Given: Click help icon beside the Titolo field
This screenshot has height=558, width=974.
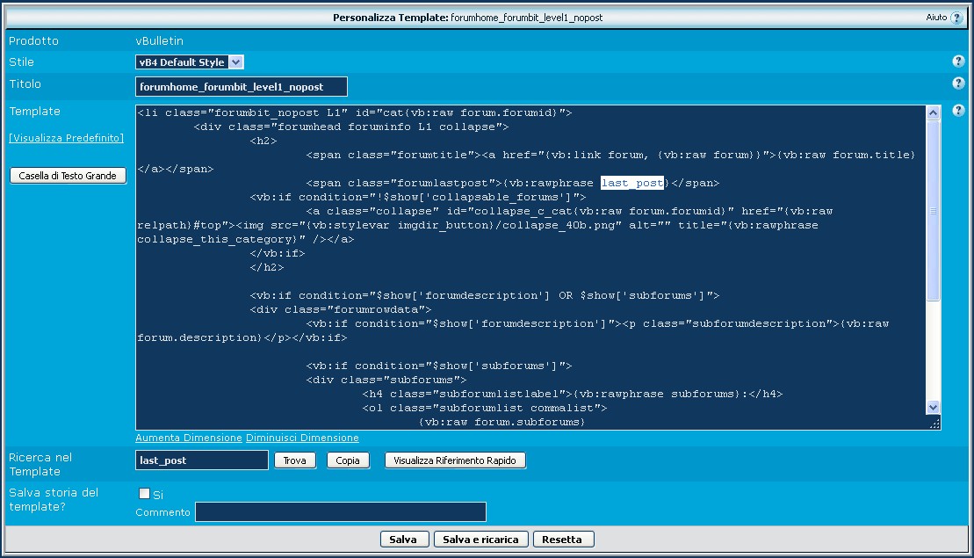Looking at the screenshot, I should (x=958, y=83).
